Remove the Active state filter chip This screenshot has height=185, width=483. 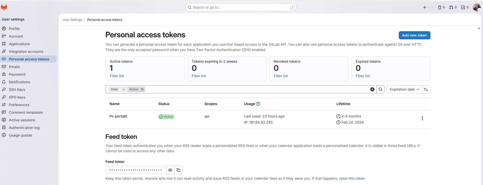[x=142, y=89]
